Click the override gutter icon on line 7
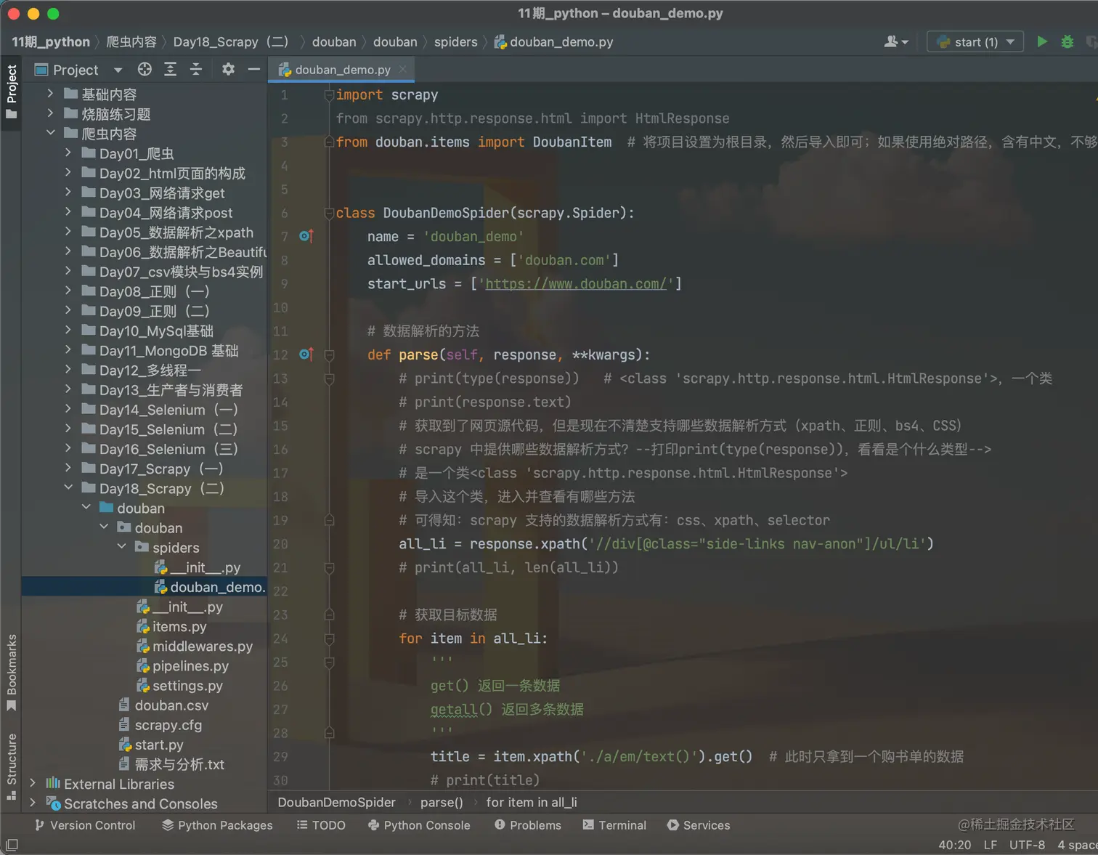1098x855 pixels. coord(306,236)
